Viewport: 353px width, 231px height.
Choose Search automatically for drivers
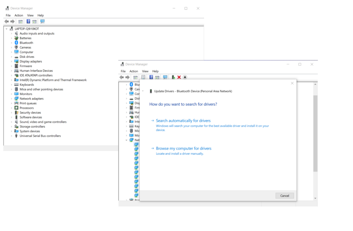point(183,121)
